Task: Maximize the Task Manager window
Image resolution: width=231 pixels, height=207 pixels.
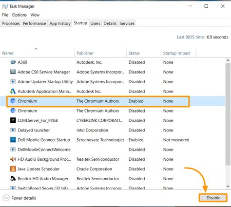Action: (x=206, y=6)
